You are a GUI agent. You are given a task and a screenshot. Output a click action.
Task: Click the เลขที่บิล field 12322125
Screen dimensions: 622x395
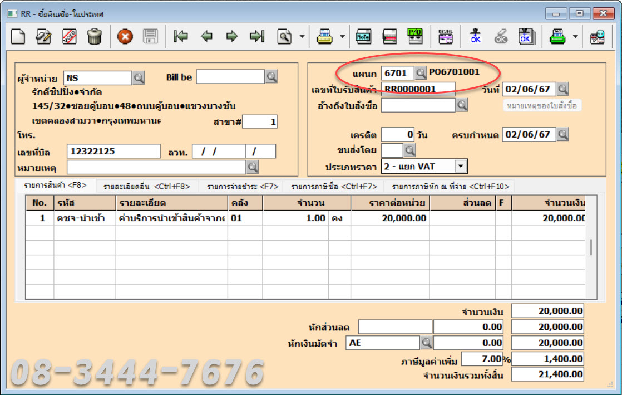[x=113, y=151]
